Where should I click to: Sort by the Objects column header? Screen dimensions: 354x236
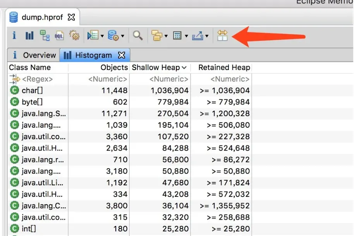99,67
